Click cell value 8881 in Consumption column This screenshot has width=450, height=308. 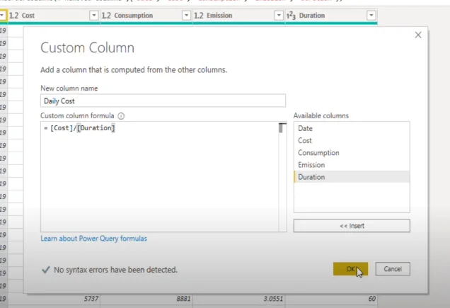pos(184,299)
